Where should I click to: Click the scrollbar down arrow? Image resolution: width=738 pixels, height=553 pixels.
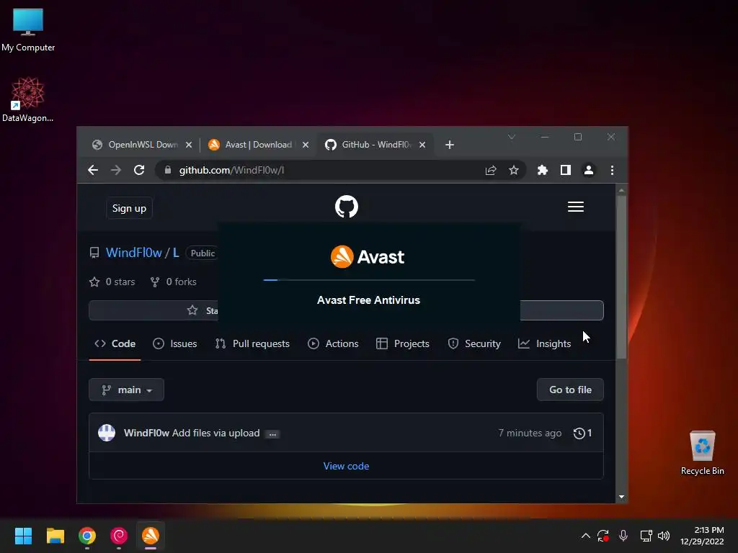pos(621,497)
